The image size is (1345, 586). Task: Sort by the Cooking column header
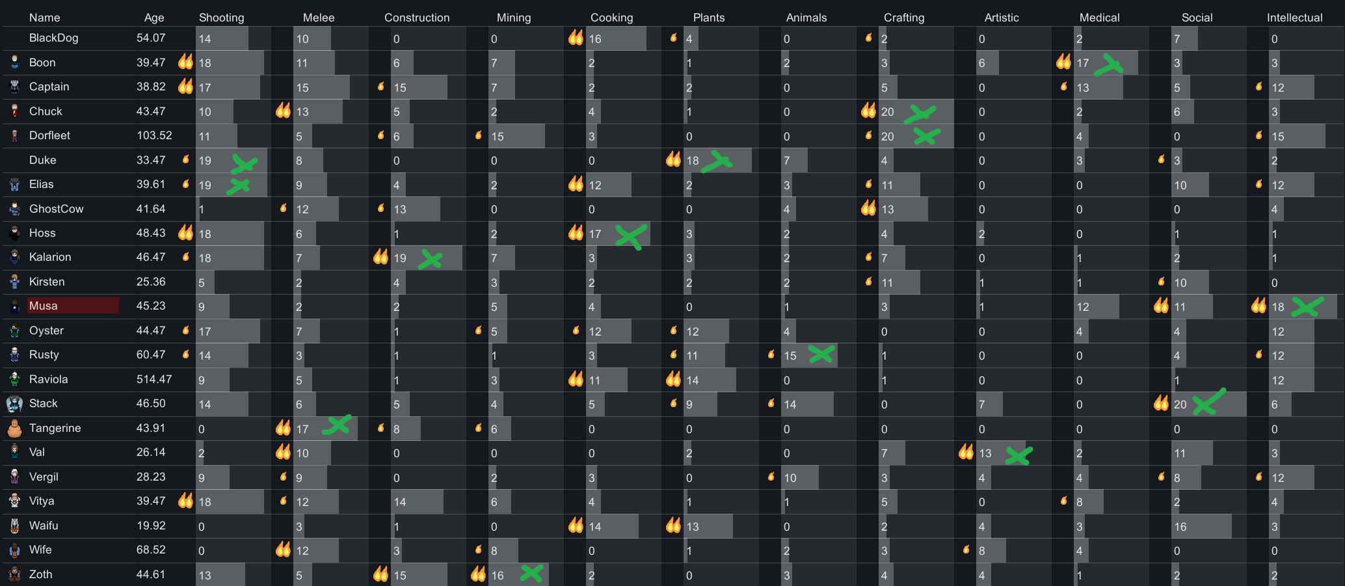[611, 18]
